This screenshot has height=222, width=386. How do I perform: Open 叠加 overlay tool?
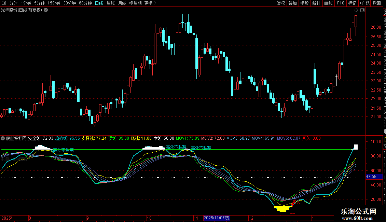point(292,3)
